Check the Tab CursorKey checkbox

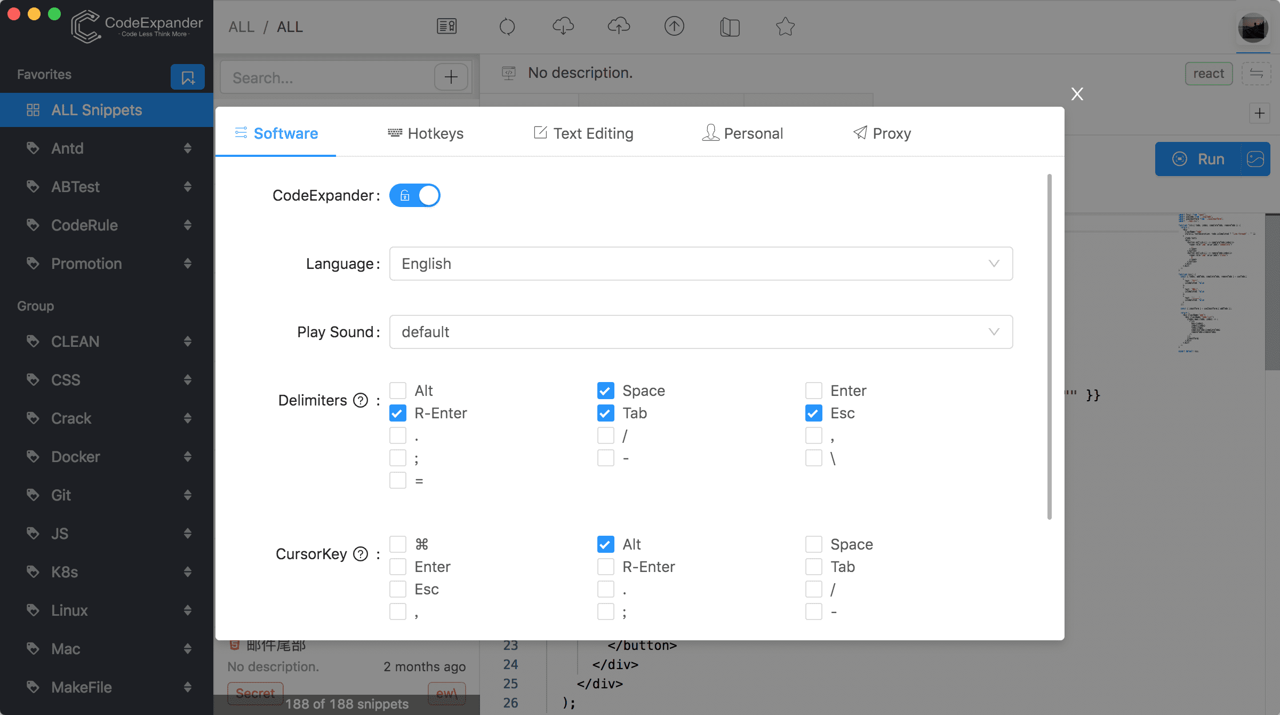click(x=814, y=567)
